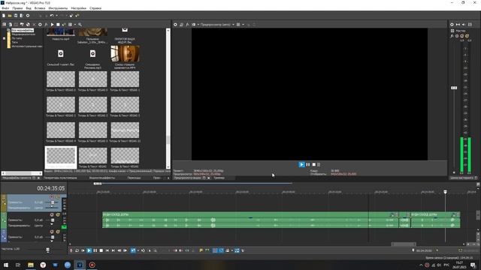Mute the third (blue) track
Image resolution: width=481 pixels, height=270 pixels.
(52, 232)
